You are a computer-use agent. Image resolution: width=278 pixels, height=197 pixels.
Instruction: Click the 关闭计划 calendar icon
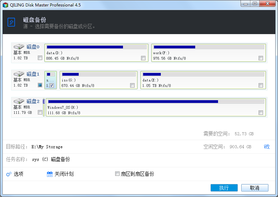pyautogui.click(x=50, y=174)
